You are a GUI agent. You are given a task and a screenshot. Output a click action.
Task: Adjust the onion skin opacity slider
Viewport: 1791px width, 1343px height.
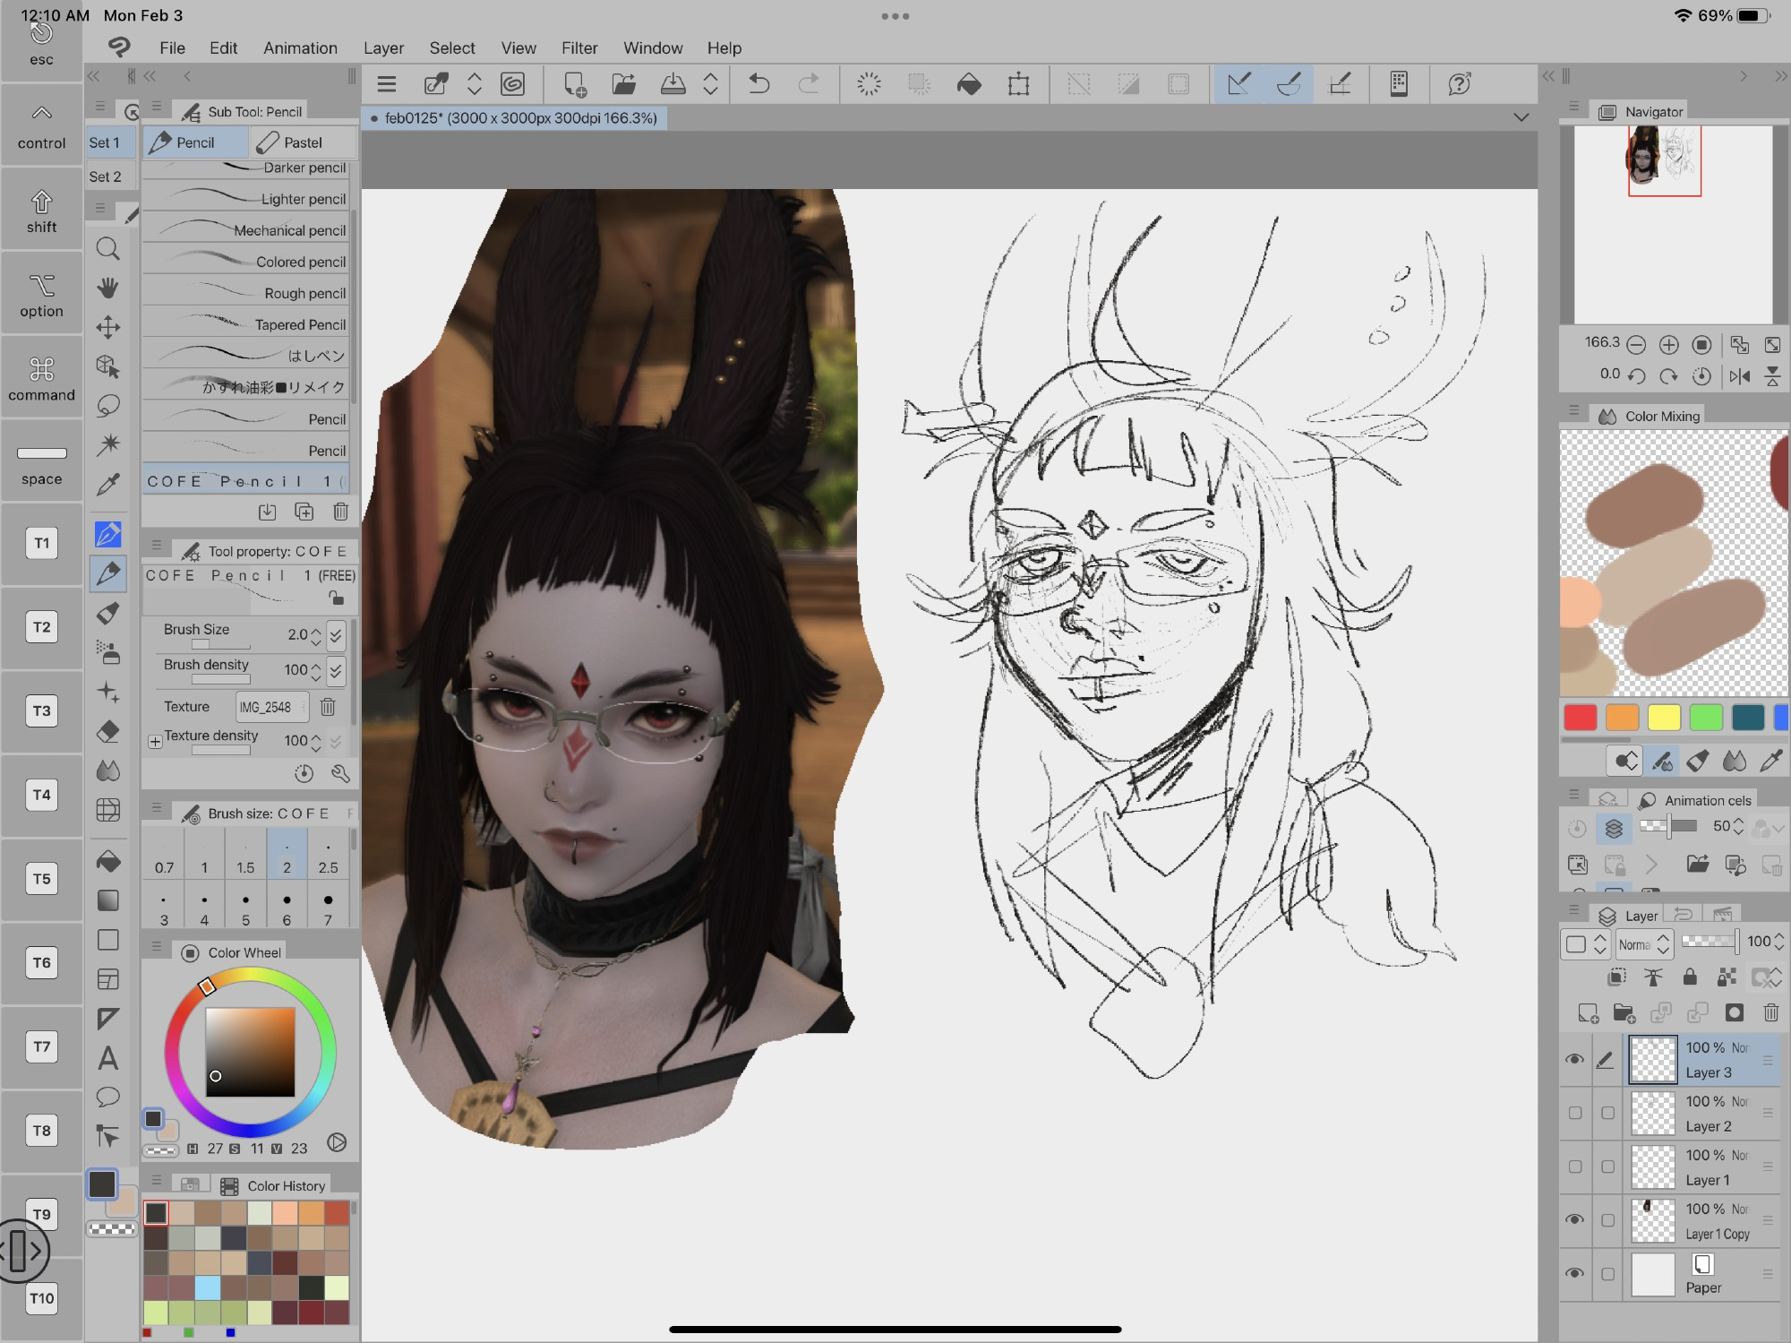(x=1668, y=826)
